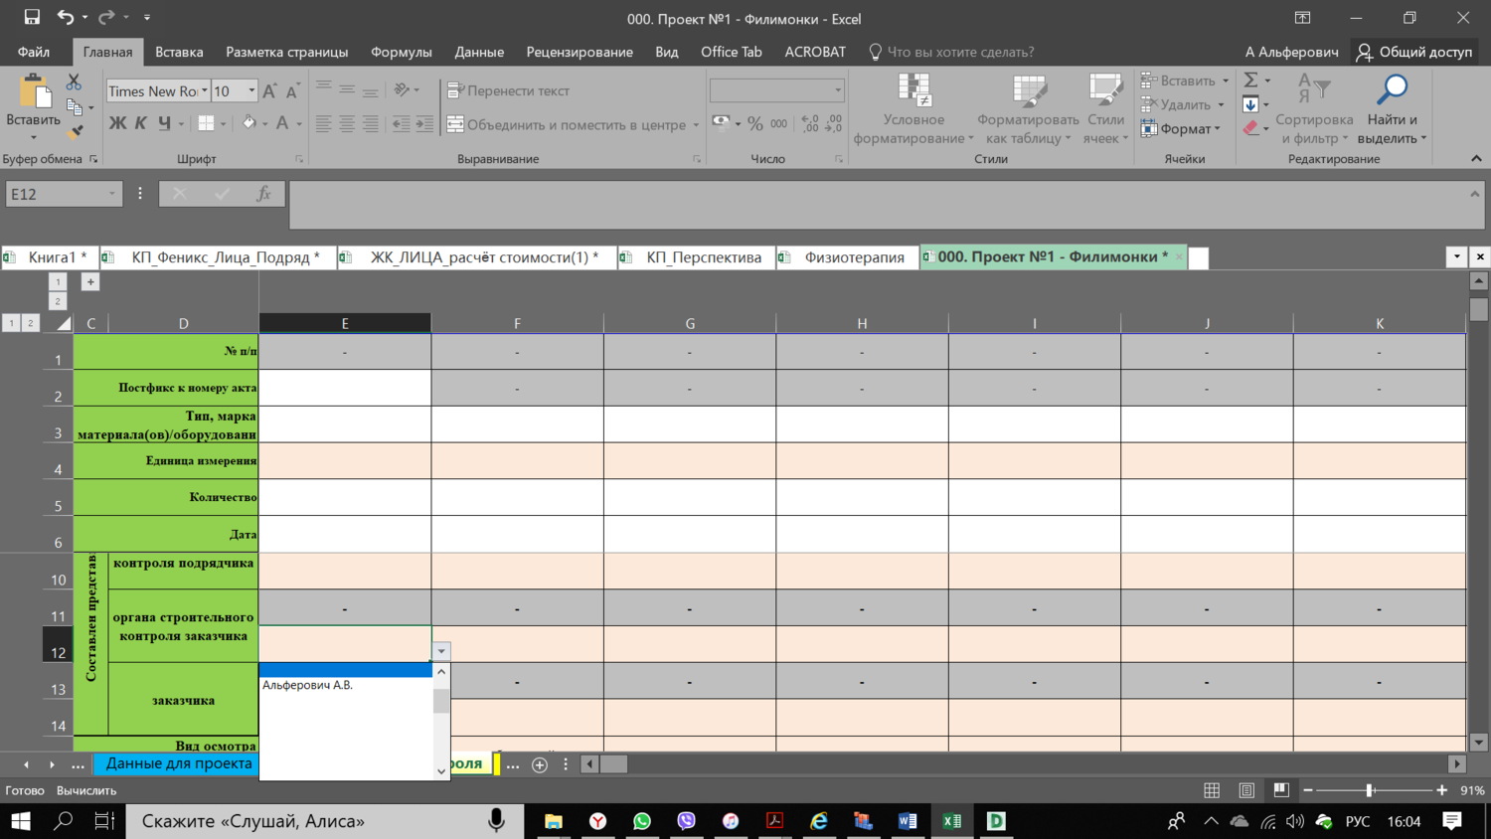Click Объединить и поместить в центре
The width and height of the screenshot is (1491, 839).
(x=567, y=125)
